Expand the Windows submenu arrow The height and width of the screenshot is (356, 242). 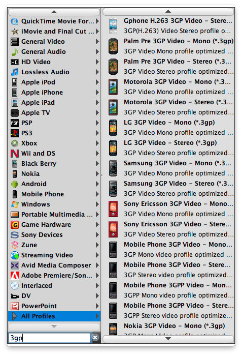[x=97, y=204]
